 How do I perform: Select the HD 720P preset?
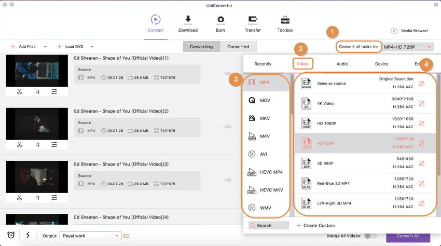(x=365, y=143)
